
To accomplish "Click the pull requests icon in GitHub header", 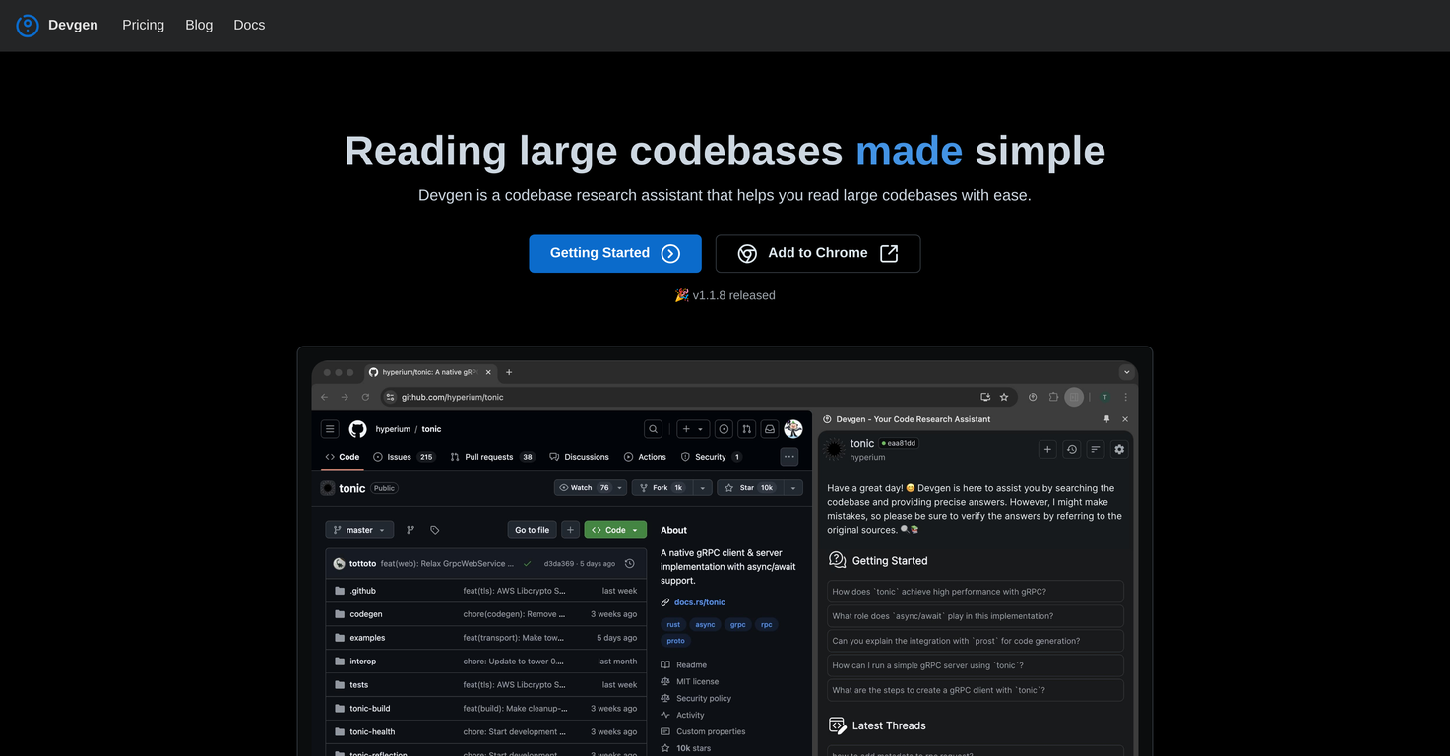I will 745,428.
